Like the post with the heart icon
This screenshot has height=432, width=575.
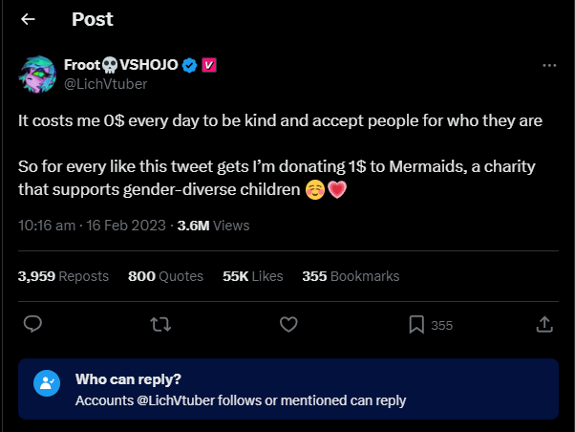pos(288,325)
